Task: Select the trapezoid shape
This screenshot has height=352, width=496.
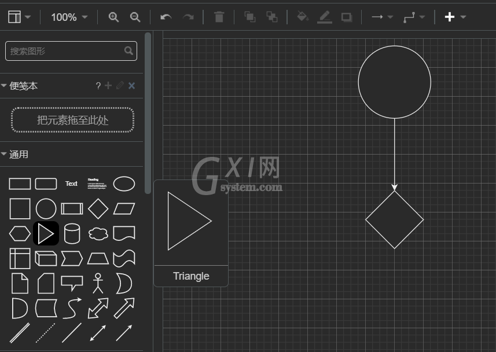Action: (98, 259)
